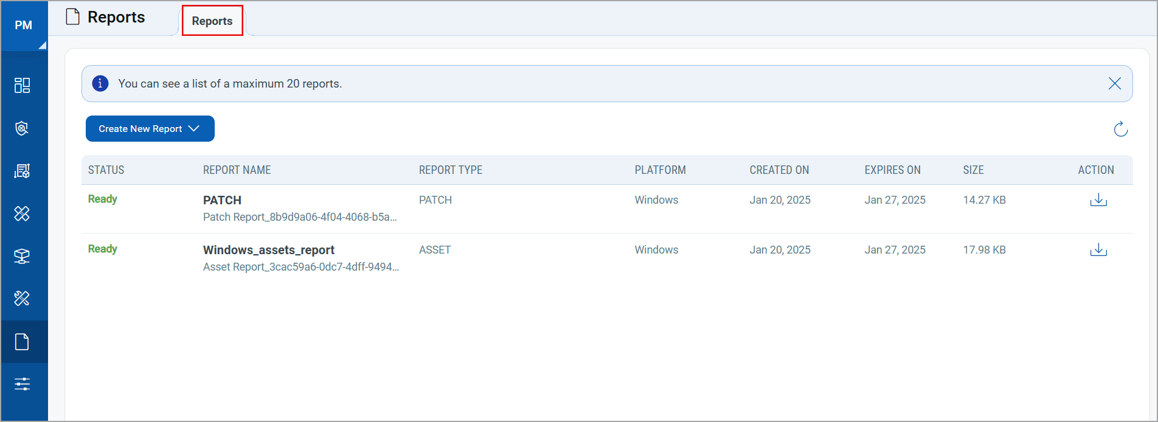The image size is (1158, 422).
Task: Click the ACTION column header
Action: 1096,170
